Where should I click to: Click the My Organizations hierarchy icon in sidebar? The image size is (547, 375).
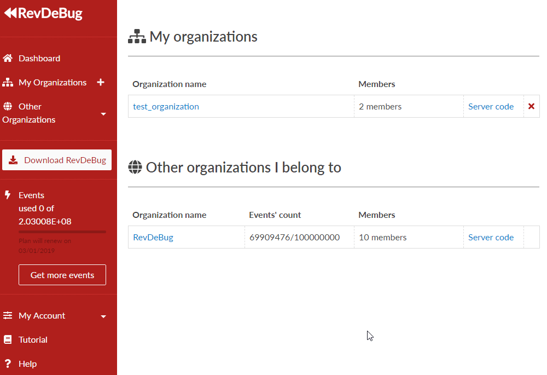[8, 83]
